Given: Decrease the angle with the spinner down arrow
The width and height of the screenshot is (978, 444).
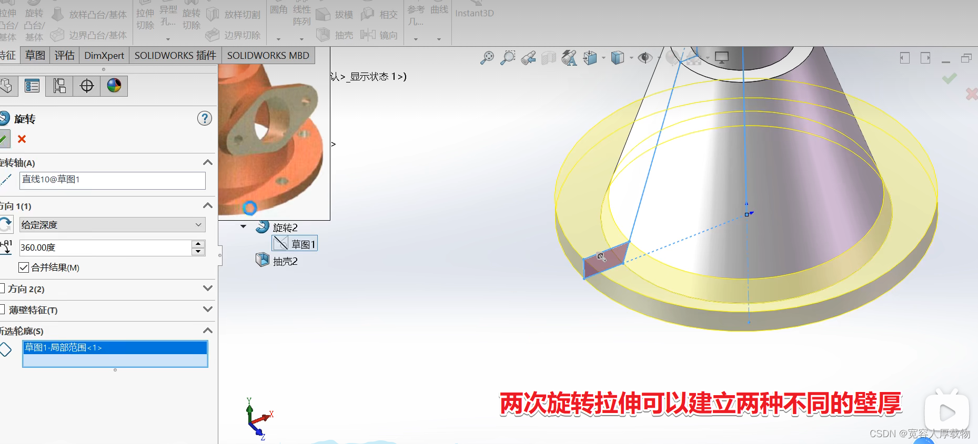Looking at the screenshot, I should (x=198, y=251).
